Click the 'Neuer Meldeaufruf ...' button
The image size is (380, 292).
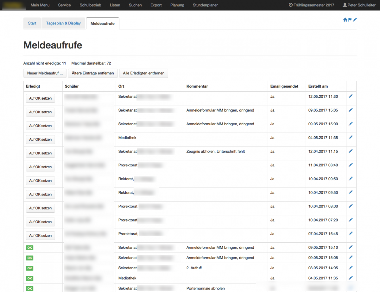pos(45,73)
